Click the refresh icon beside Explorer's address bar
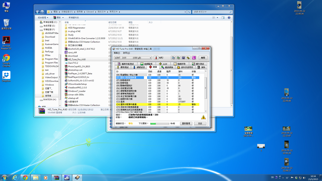 coord(189,12)
